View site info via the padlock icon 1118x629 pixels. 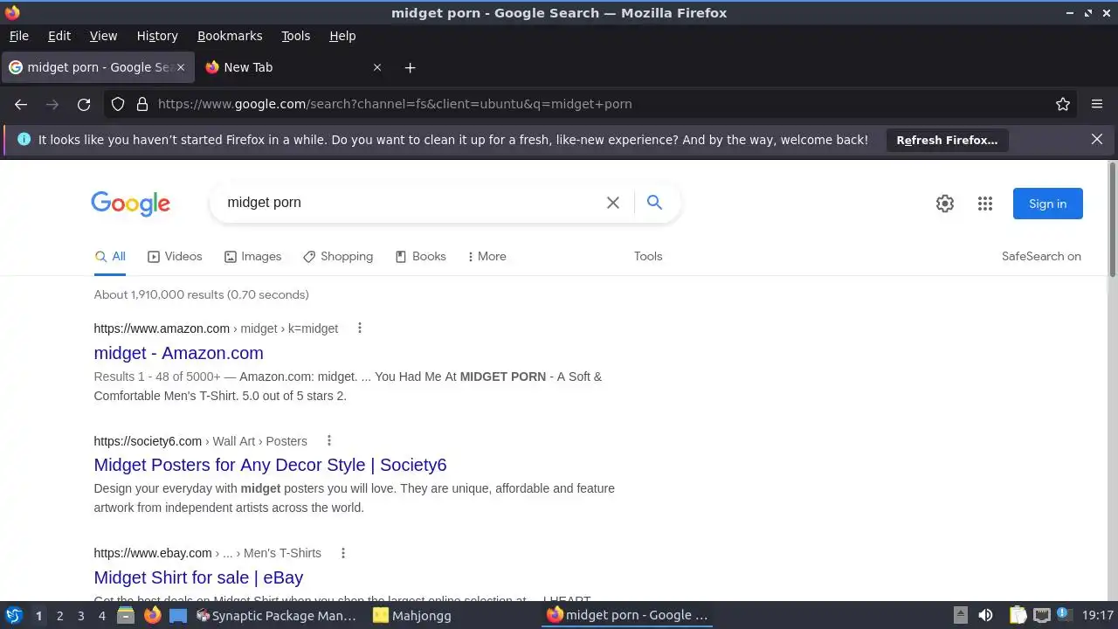click(x=142, y=104)
